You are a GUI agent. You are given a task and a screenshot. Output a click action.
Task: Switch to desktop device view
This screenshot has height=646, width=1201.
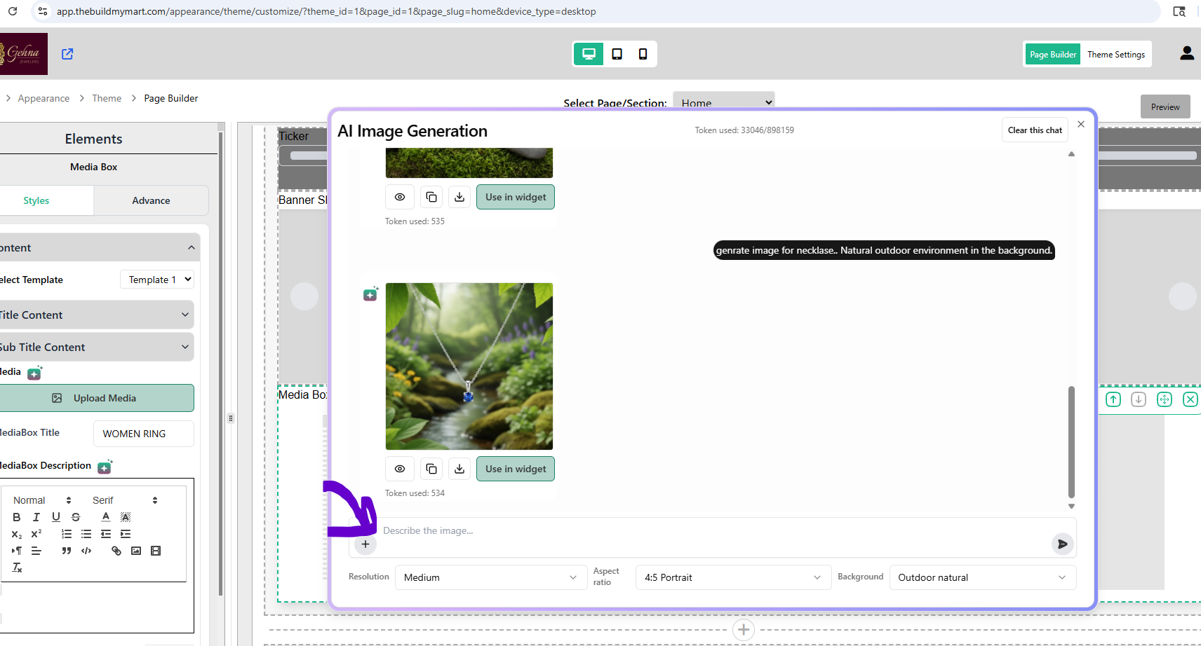click(589, 54)
